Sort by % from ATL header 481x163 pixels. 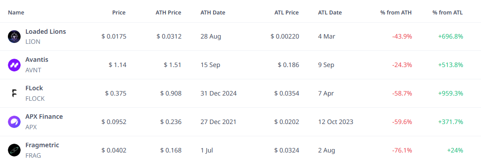448,13
